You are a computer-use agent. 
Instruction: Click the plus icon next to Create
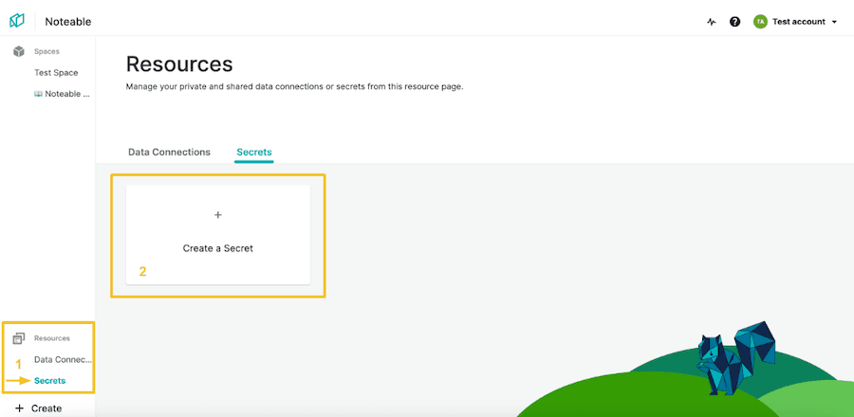(19, 408)
